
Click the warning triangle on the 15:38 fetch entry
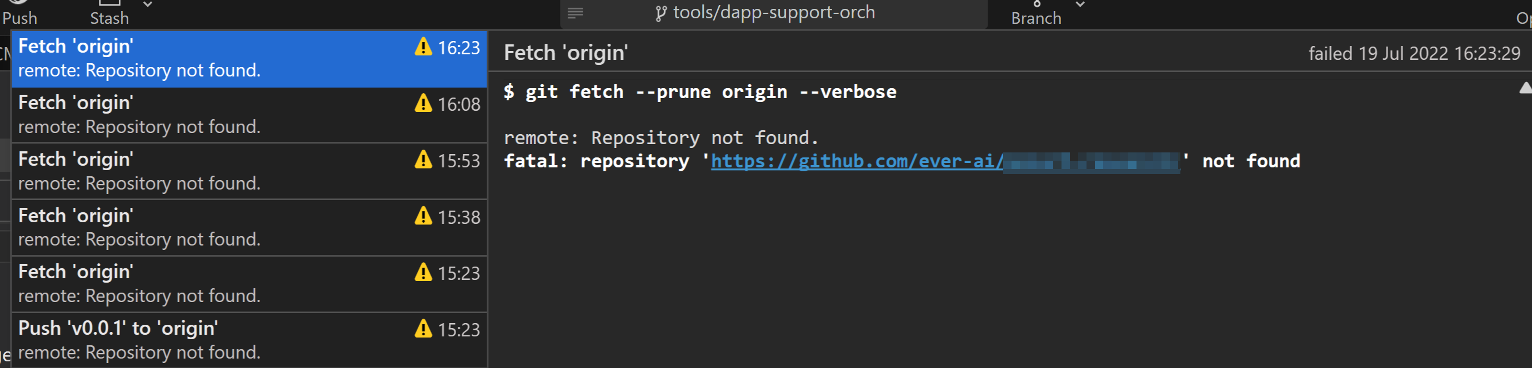pyautogui.click(x=423, y=217)
